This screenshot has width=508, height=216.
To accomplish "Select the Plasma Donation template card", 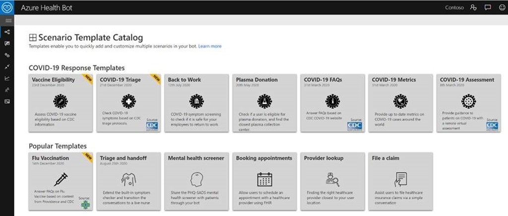I will point(264,103).
